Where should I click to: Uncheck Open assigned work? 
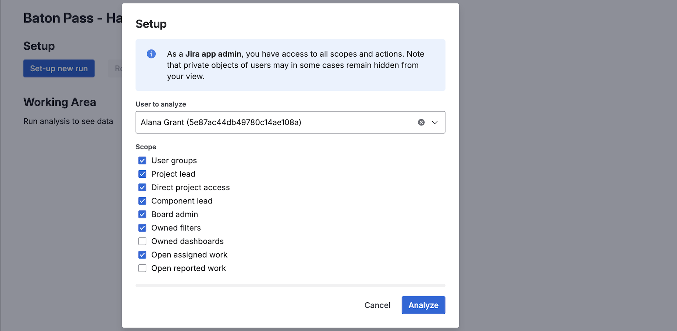pyautogui.click(x=142, y=255)
